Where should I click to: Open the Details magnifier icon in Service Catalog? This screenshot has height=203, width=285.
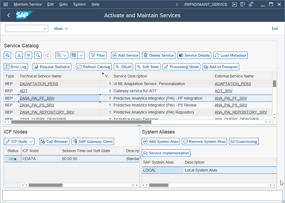7,55
